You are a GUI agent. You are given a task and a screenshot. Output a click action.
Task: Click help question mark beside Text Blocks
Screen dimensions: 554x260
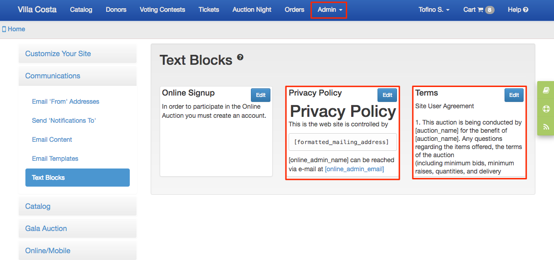pyautogui.click(x=240, y=58)
